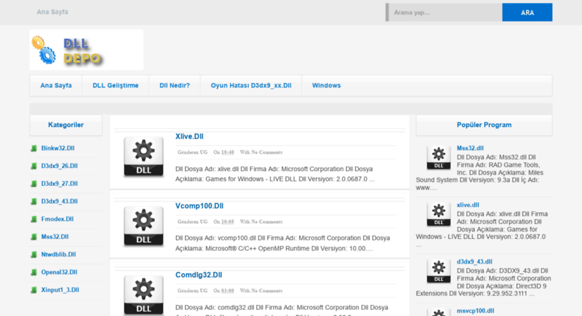Click the Popüler Program sidebar heading
The image size is (582, 316).
pyautogui.click(x=484, y=125)
